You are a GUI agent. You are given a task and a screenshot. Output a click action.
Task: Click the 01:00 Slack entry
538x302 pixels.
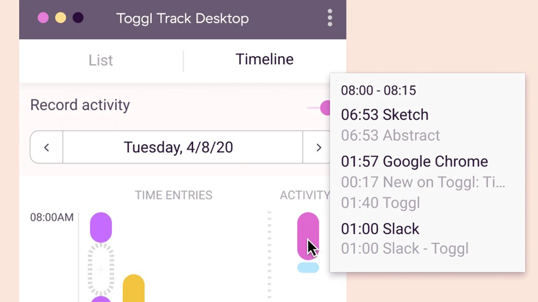pyautogui.click(x=380, y=229)
